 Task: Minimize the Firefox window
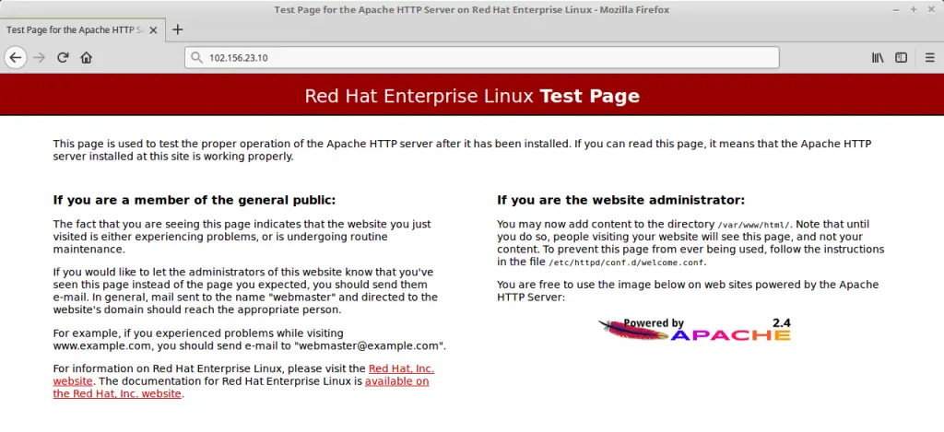click(896, 9)
